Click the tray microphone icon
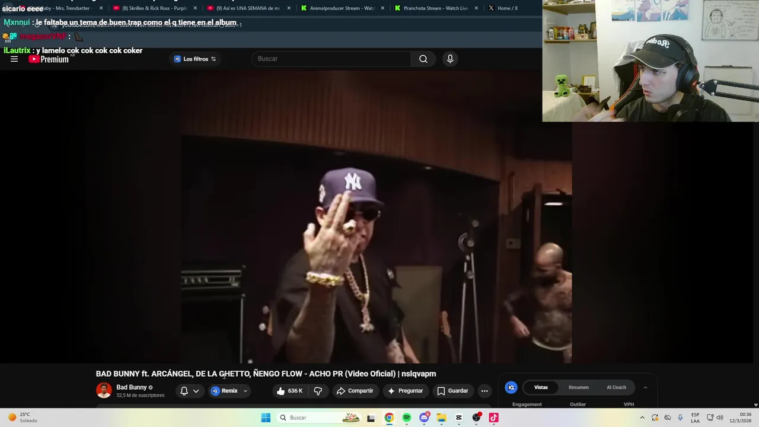This screenshot has width=759, height=427. (x=680, y=418)
